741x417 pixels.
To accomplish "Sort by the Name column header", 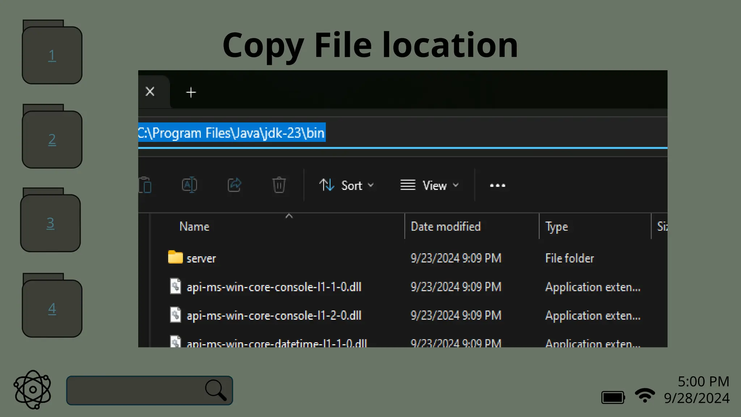I will click(x=194, y=227).
